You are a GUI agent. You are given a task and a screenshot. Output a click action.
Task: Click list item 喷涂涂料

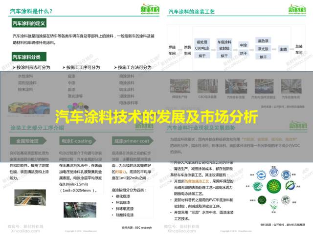(x=127, y=83)
